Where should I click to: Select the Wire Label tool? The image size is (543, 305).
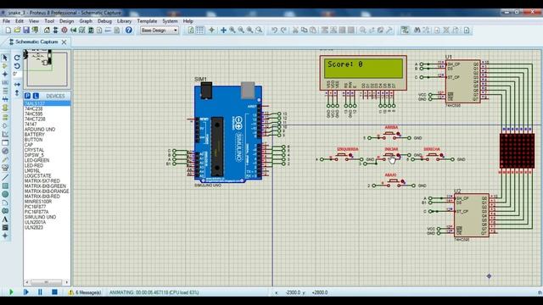5,83
